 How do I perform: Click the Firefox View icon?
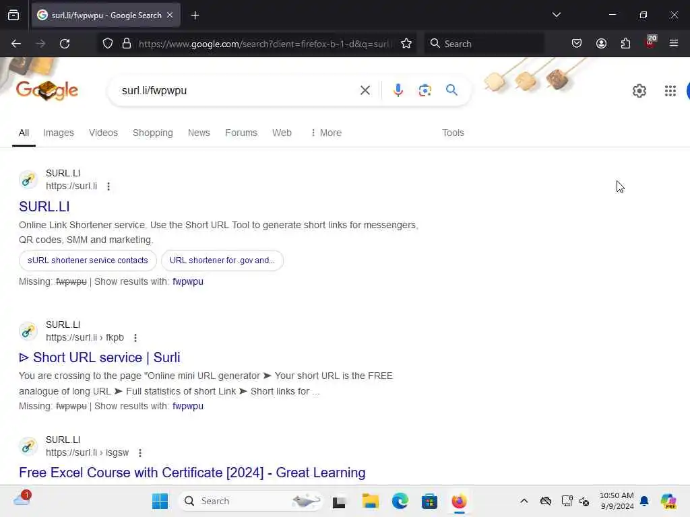13,15
